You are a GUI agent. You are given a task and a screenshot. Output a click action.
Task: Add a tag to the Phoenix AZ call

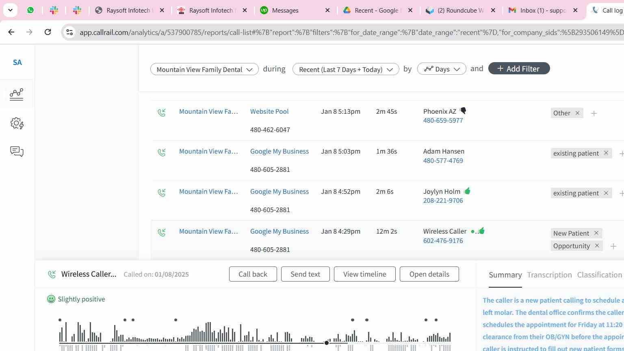(x=594, y=113)
